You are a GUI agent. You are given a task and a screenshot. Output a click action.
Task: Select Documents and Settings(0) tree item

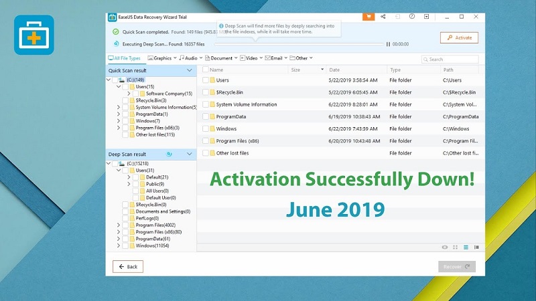point(163,211)
